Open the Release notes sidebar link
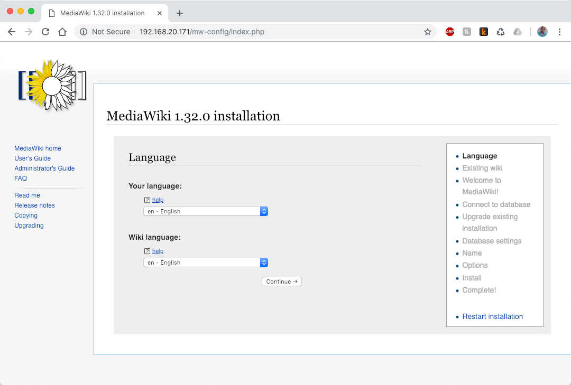Viewport: 571px width, 385px height. coord(34,205)
